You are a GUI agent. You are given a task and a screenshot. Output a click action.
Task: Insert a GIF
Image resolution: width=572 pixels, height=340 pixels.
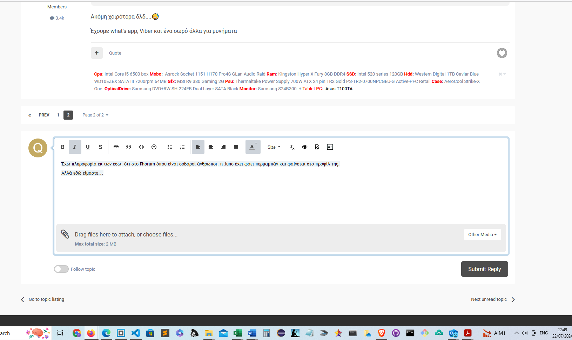pyautogui.click(x=330, y=147)
